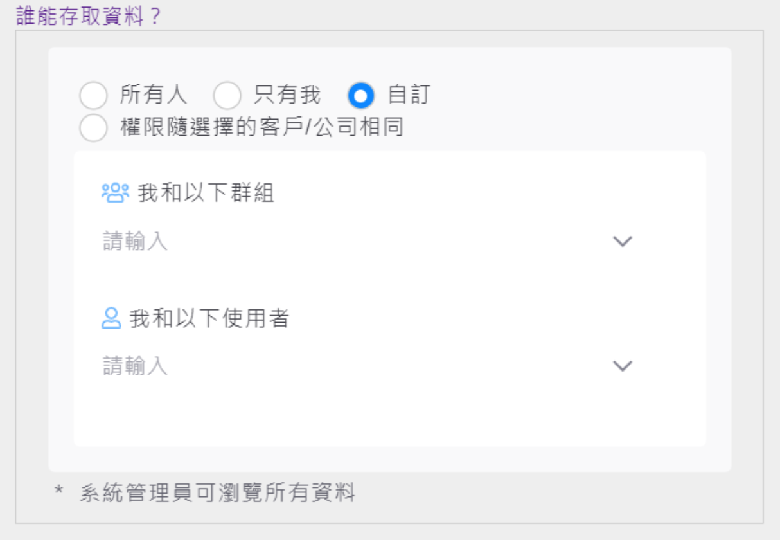The height and width of the screenshot is (540, 780).
Task: Expand the 我和以下使用者 dropdown chevron
Action: pyautogui.click(x=623, y=366)
